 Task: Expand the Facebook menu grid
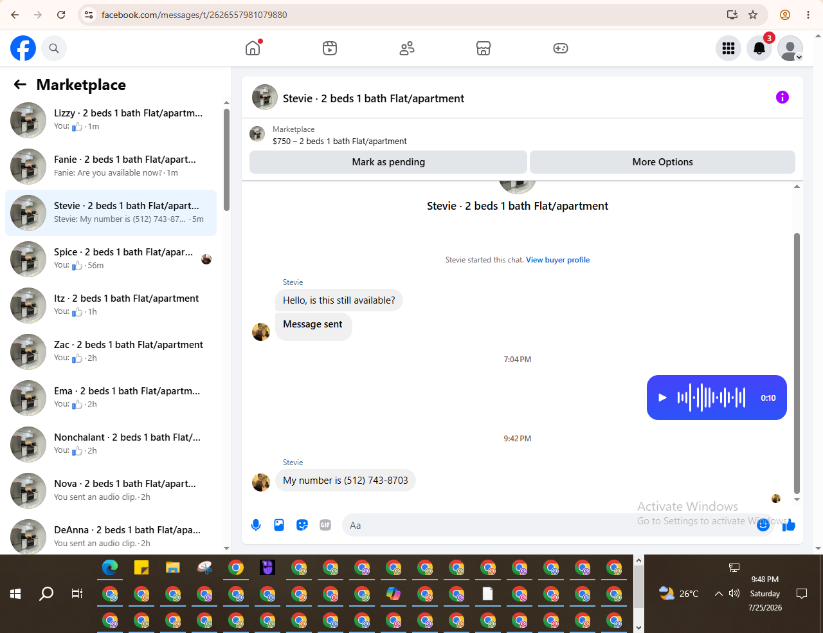pos(728,48)
